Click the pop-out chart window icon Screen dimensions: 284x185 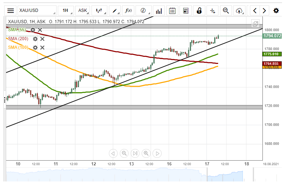click(255, 23)
